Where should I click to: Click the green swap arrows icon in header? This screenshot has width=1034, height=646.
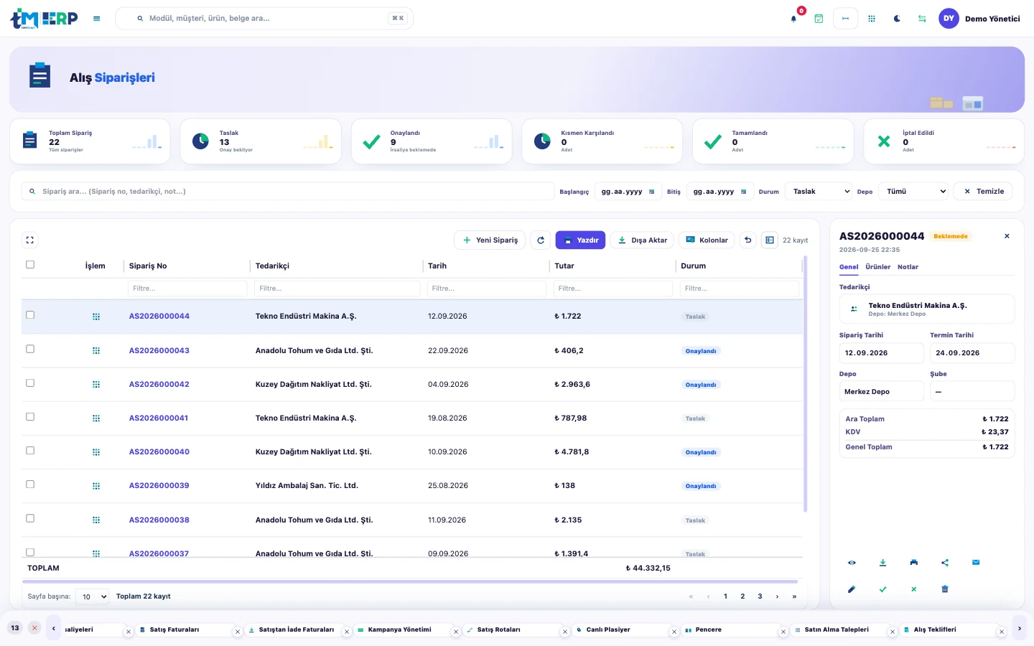(x=922, y=19)
